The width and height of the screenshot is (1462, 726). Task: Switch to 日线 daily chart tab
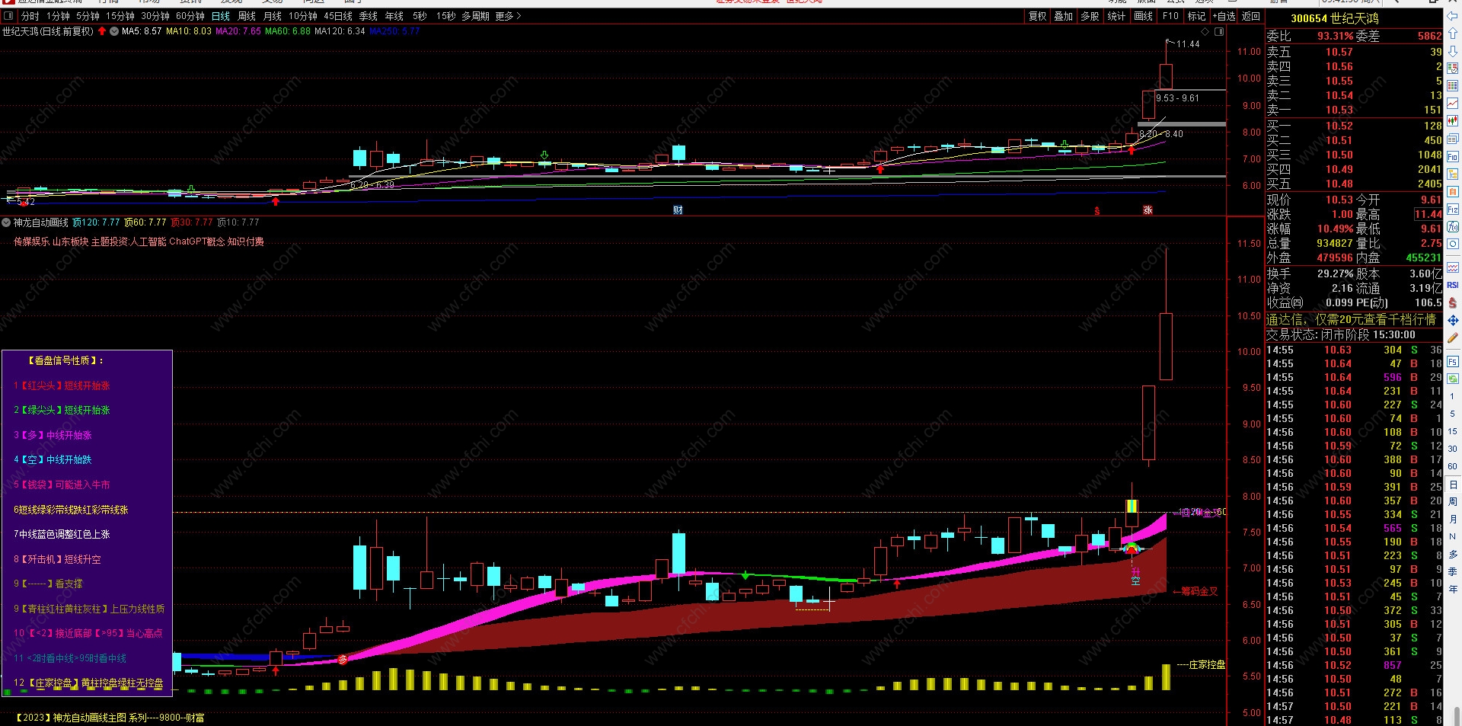(x=221, y=16)
